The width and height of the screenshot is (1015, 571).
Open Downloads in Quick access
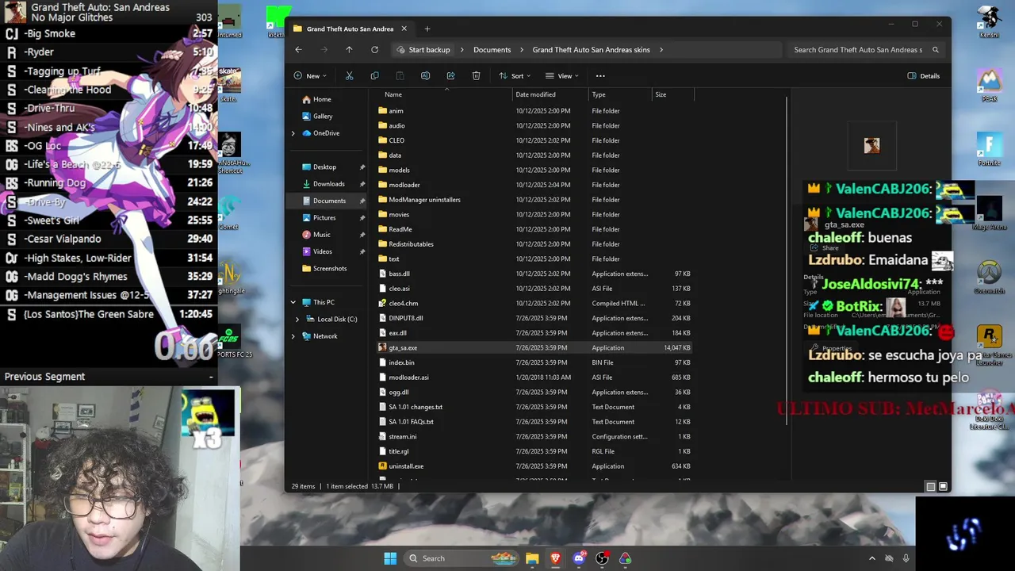tap(328, 184)
